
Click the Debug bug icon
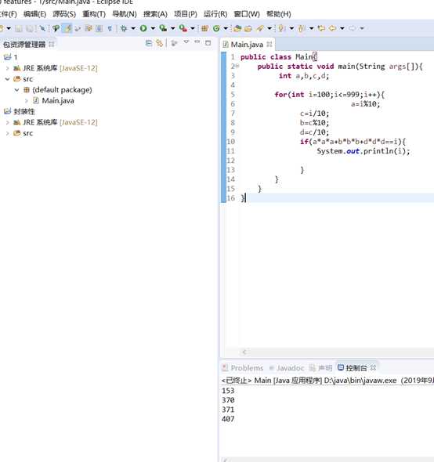[124, 28]
